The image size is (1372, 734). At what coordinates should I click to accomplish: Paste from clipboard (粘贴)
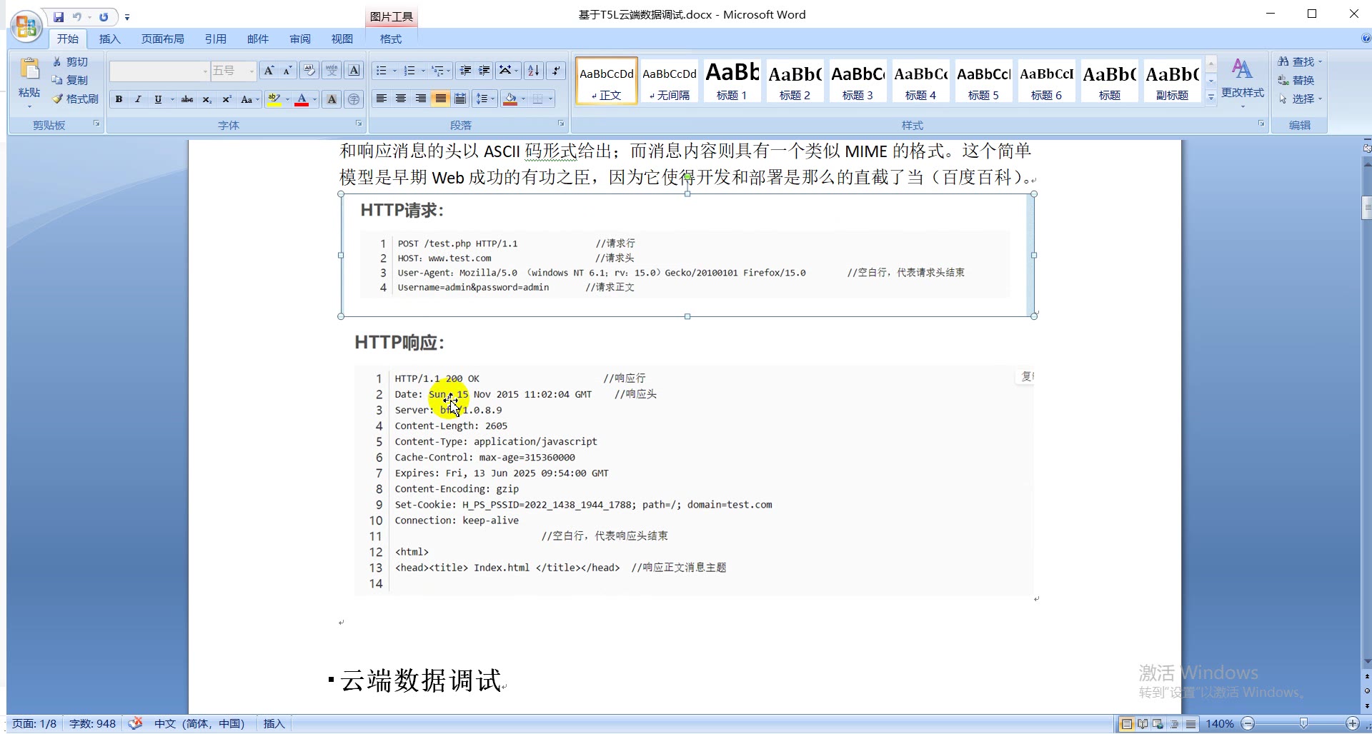[29, 83]
